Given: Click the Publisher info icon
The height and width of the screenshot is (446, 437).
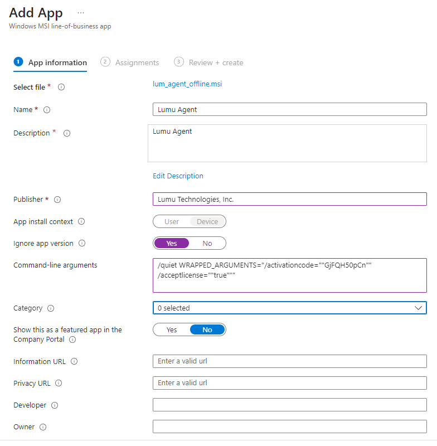Looking at the screenshot, I should click(x=57, y=200).
